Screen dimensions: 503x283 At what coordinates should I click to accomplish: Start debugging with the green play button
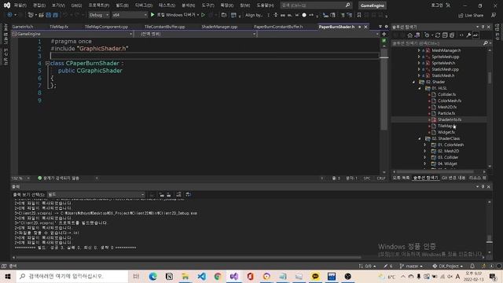[152, 15]
